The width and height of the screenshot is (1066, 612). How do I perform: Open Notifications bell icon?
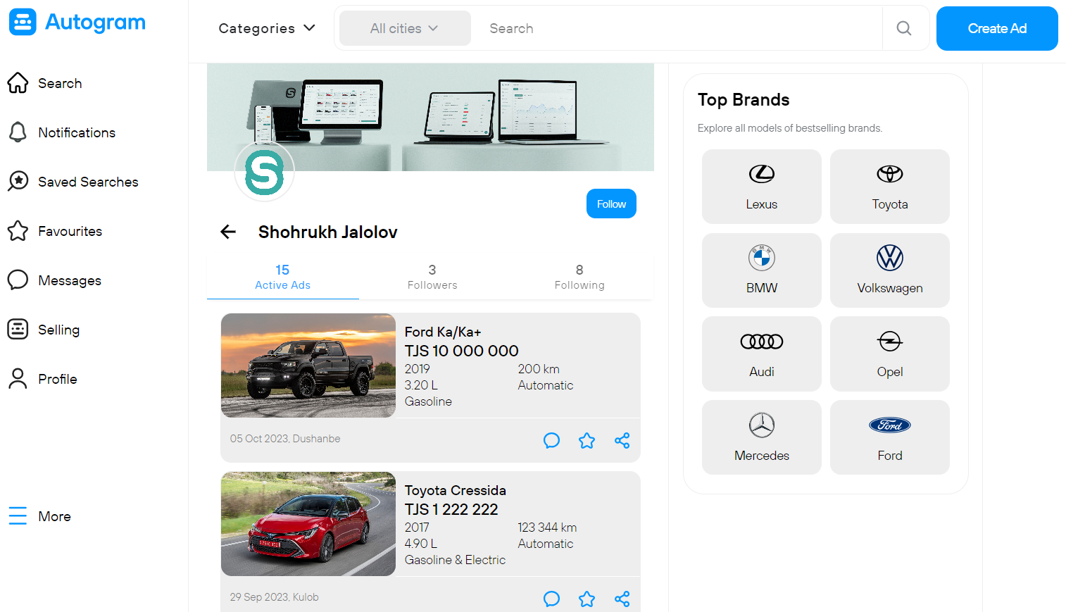click(x=18, y=132)
